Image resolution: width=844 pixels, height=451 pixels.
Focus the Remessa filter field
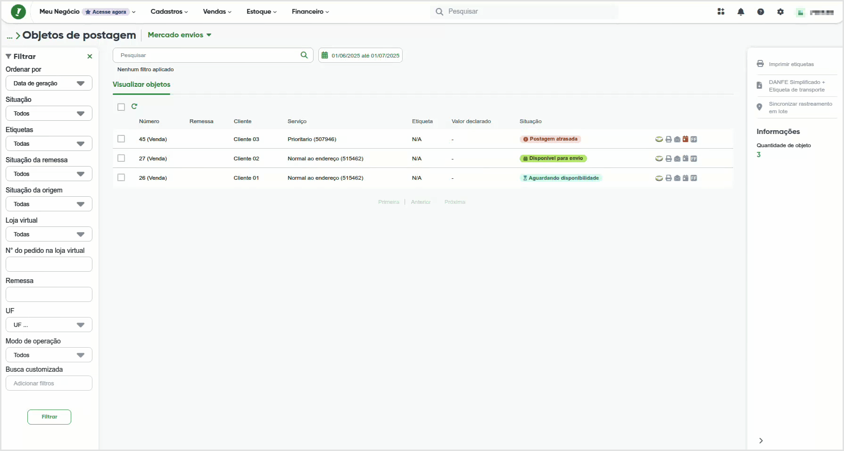49,294
